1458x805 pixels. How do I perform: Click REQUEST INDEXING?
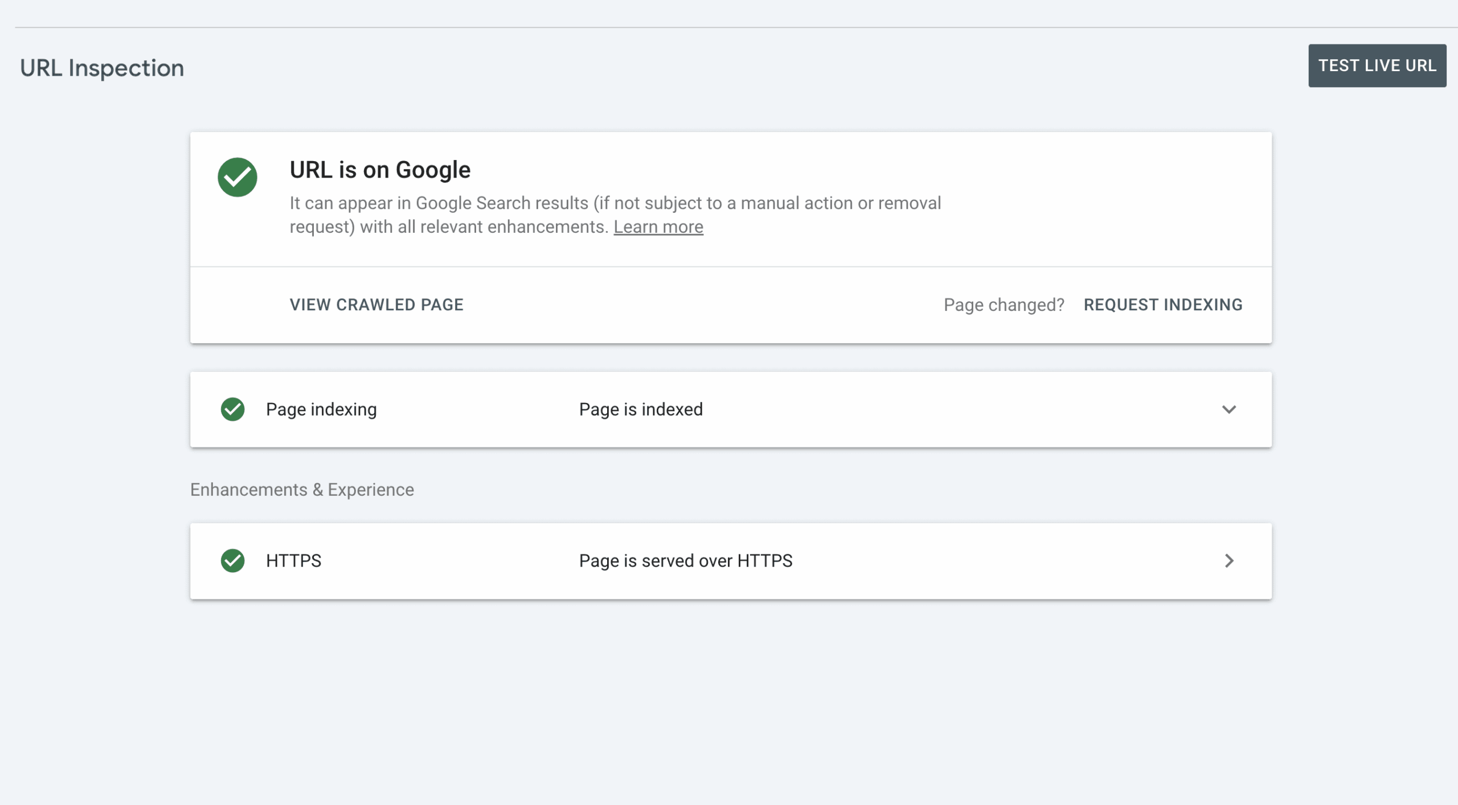coord(1162,305)
